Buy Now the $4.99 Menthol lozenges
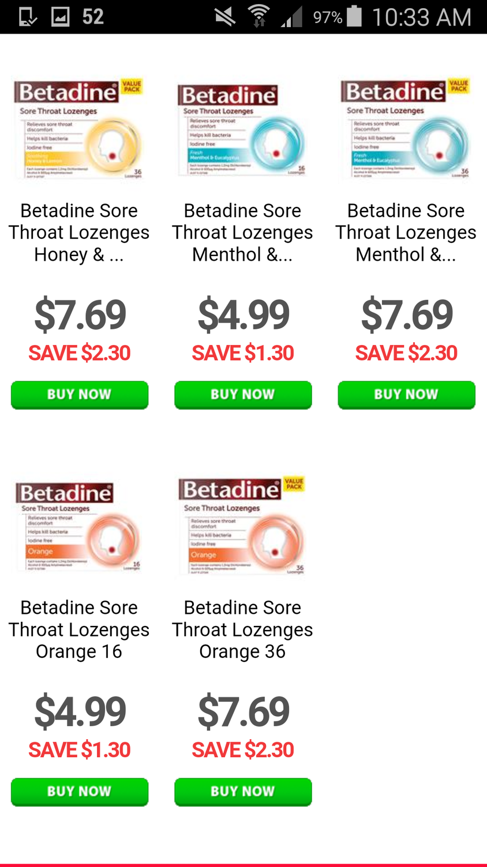The width and height of the screenshot is (487, 867). tap(243, 395)
